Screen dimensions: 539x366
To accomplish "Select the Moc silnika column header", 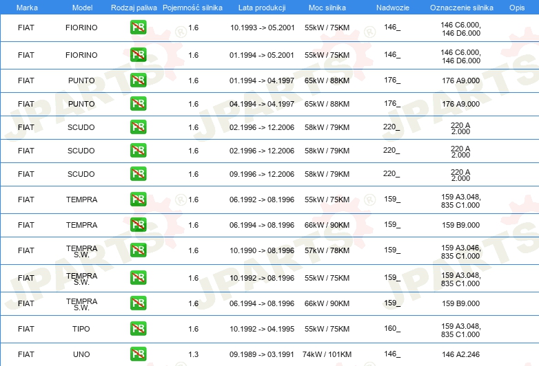I will (327, 8).
